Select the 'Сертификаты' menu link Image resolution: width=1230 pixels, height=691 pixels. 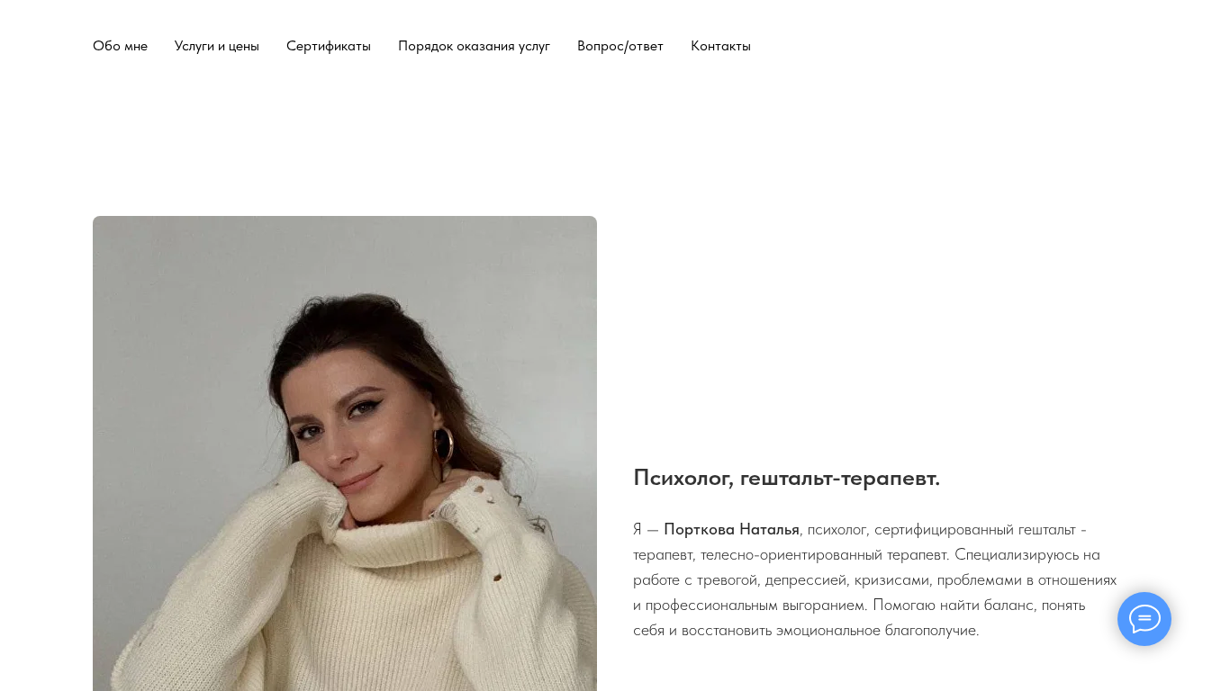point(329,46)
